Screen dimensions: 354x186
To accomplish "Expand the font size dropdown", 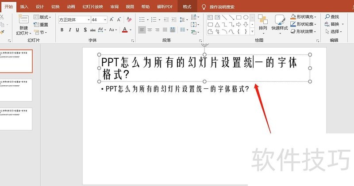I will (104, 20).
